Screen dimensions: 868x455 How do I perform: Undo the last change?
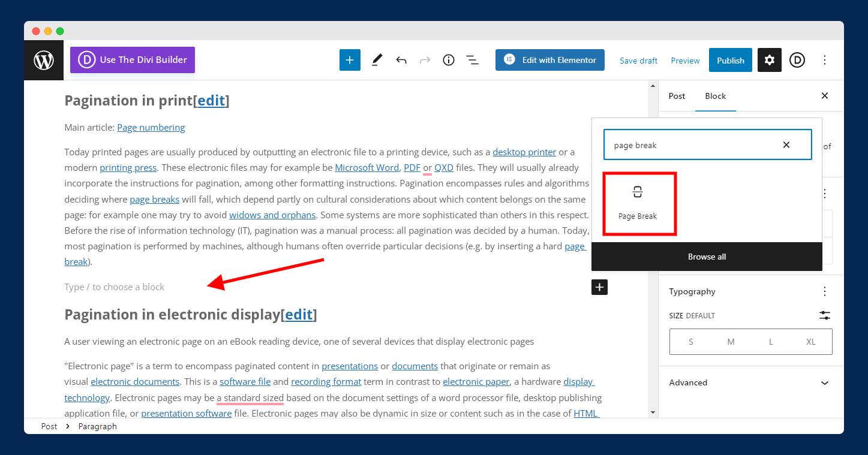click(401, 60)
